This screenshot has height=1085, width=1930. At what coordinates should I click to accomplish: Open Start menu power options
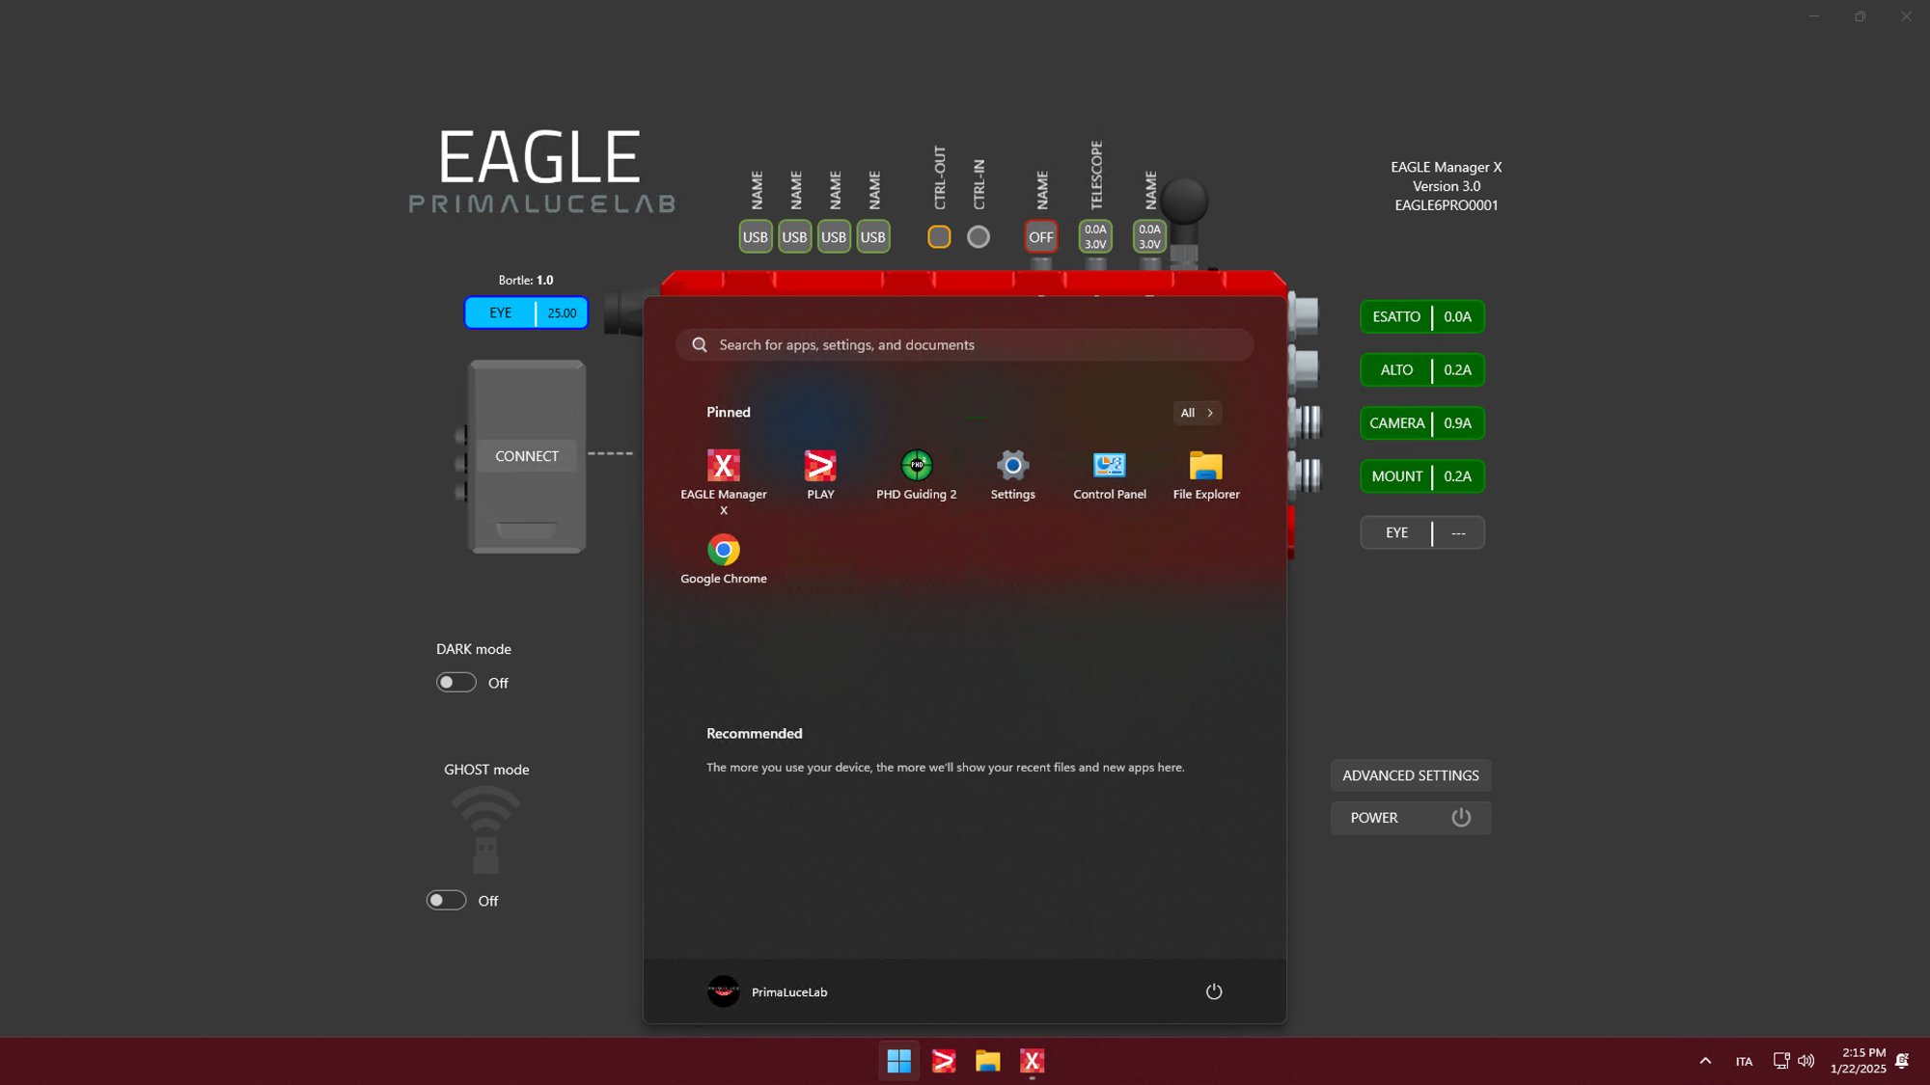[1214, 991]
